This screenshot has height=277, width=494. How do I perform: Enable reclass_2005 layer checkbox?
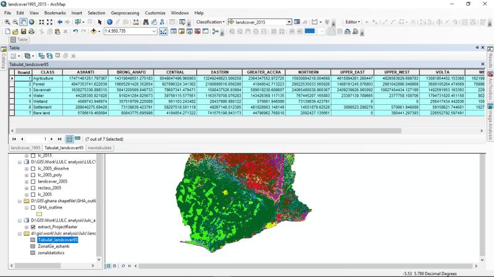(x=33, y=188)
